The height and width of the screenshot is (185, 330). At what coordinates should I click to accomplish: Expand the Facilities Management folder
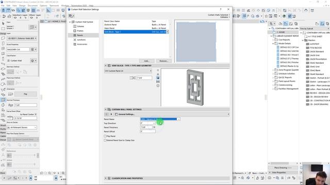click(273, 89)
